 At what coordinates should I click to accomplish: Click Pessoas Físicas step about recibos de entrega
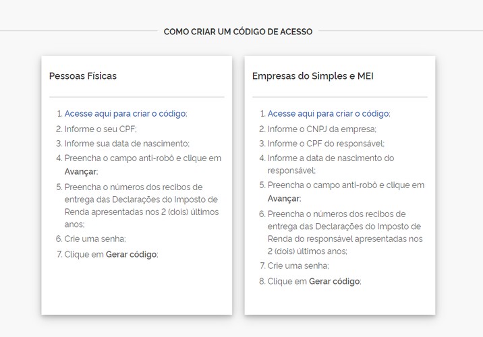click(x=142, y=206)
